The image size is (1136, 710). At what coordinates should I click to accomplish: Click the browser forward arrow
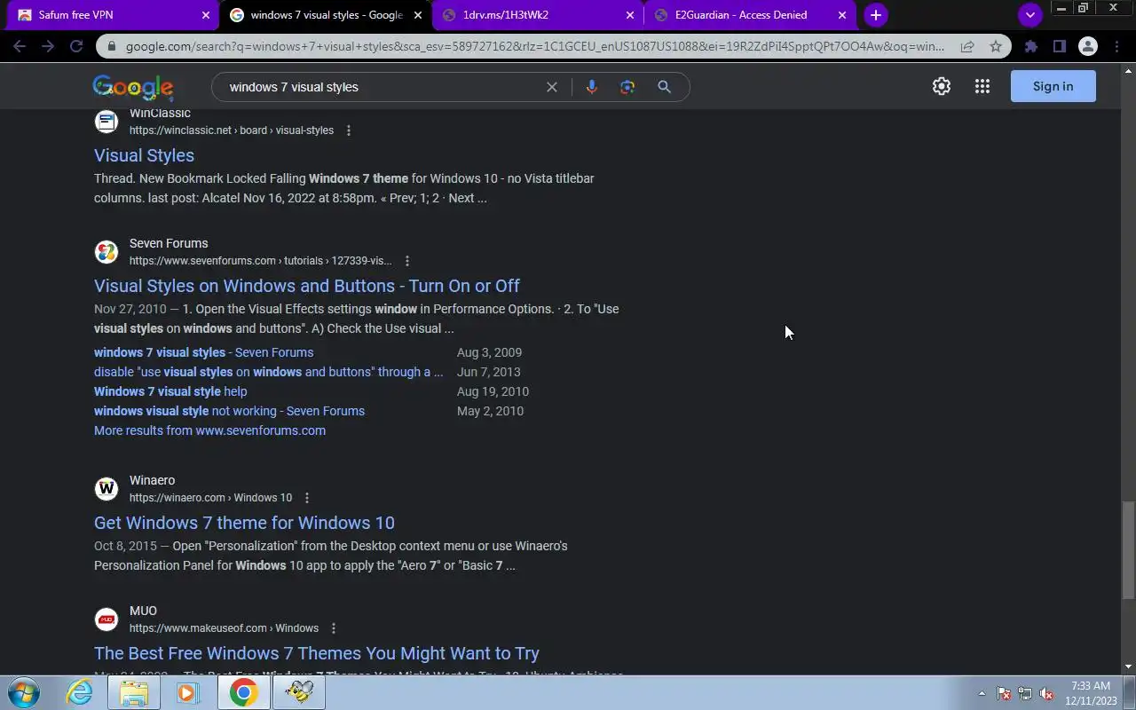click(48, 46)
